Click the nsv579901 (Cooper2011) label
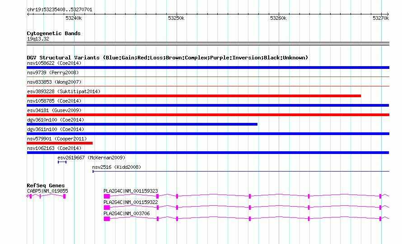 coord(57,139)
